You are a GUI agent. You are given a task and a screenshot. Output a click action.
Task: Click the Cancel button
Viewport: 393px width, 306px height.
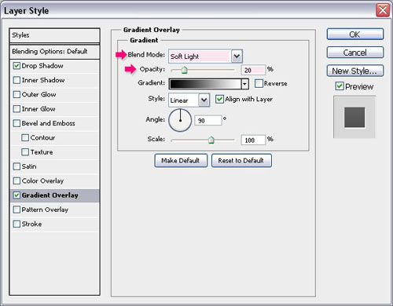coord(355,53)
